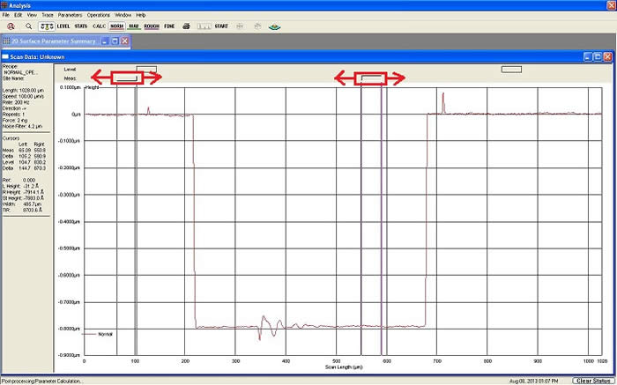
Task: Open the Edit menu
Action: (x=19, y=15)
